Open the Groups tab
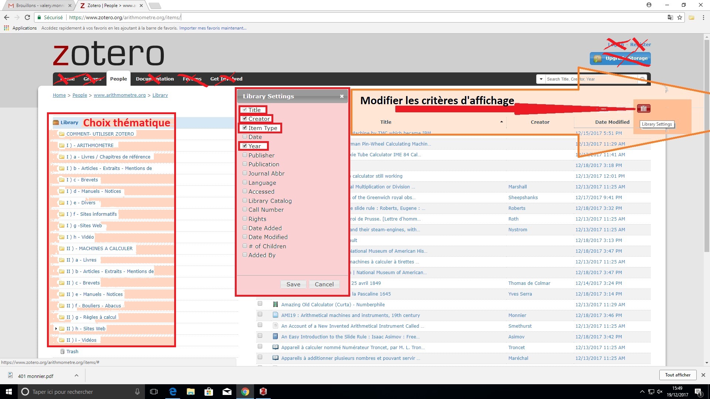 92,79
